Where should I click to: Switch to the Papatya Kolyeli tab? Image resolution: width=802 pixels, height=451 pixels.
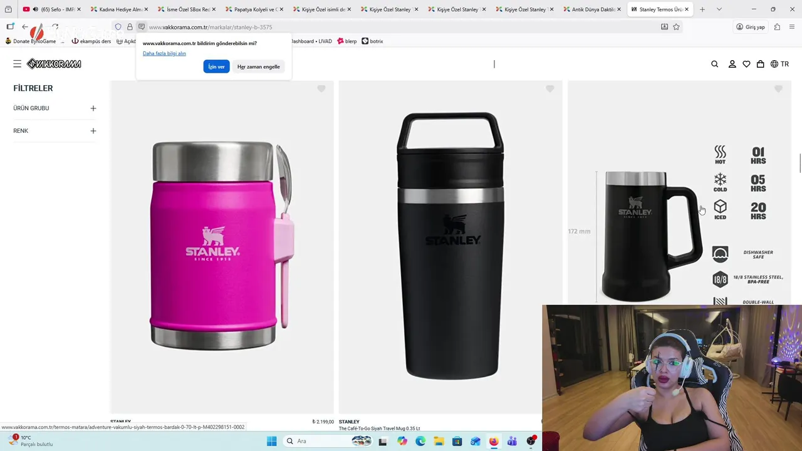[253, 9]
